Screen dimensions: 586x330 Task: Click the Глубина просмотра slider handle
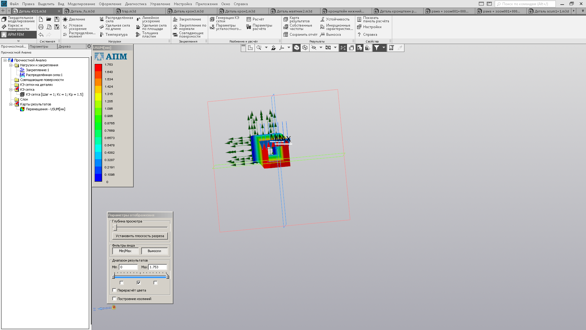pos(115,227)
